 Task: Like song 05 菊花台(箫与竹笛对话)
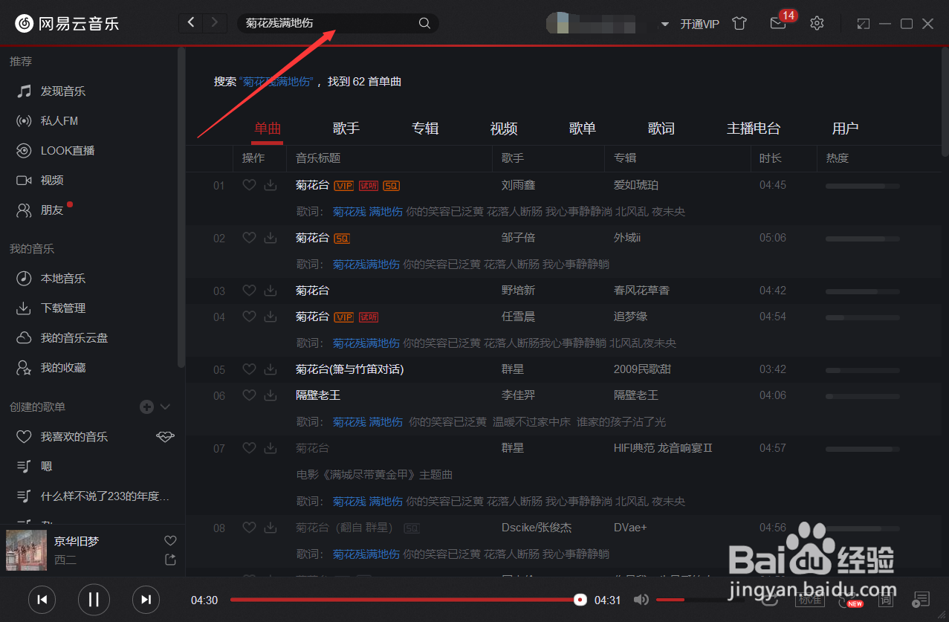(249, 369)
